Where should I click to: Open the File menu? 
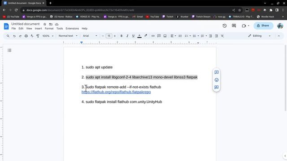(13, 29)
